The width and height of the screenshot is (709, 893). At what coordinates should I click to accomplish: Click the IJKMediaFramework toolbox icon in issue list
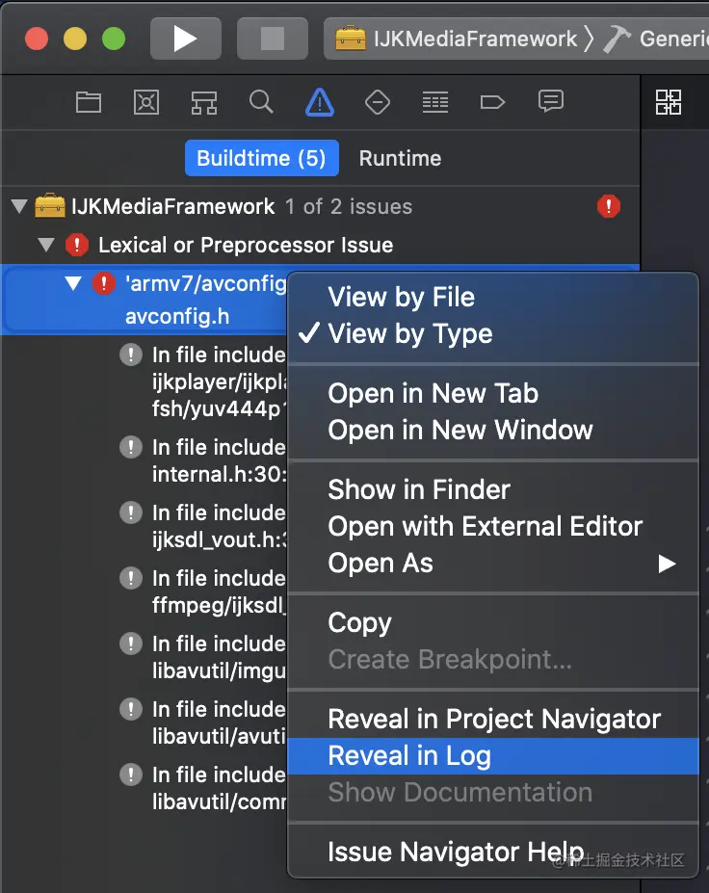(x=50, y=205)
